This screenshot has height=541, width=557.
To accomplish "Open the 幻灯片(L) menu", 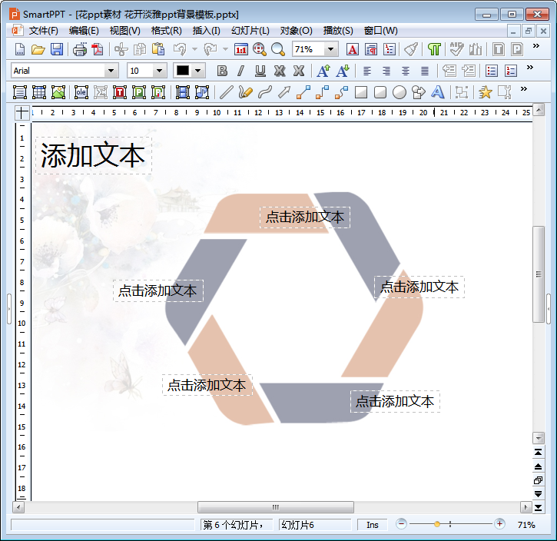I will 250,31.
